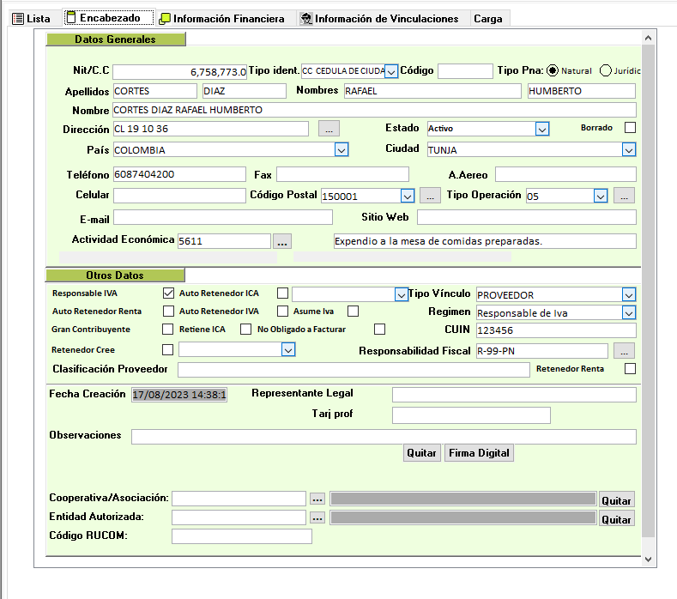Select the Jurídica person type radio button

point(606,71)
